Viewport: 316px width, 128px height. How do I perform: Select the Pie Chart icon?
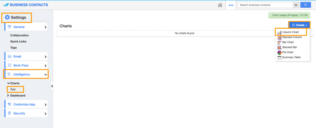click(279, 52)
